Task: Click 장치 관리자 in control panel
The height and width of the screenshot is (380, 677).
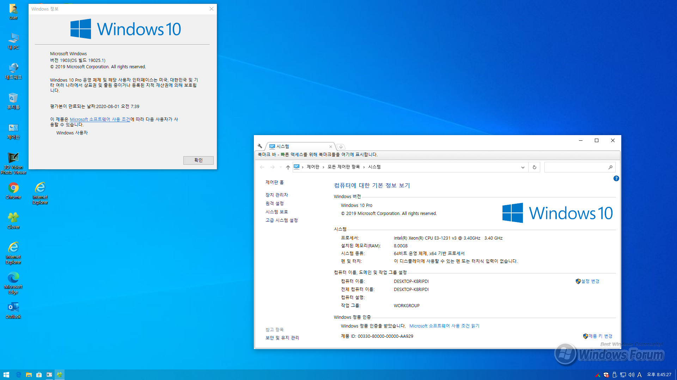Action: pos(277,195)
